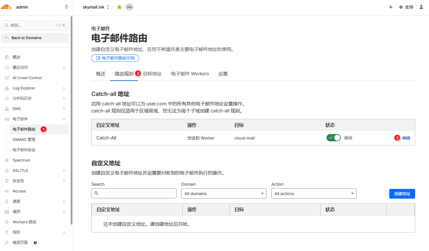The width and height of the screenshot is (429, 251).
Task: Expand the account switcher next to admin
Action: click(66, 7)
